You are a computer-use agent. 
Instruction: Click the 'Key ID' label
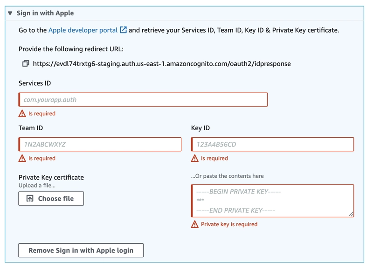coord(200,128)
